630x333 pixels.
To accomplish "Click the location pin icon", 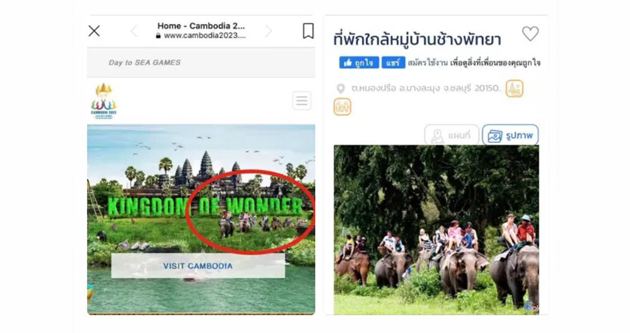I will pos(340,89).
